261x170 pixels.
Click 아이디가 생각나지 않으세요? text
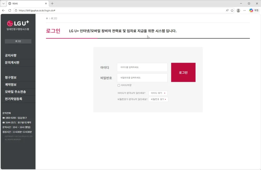click(132, 93)
